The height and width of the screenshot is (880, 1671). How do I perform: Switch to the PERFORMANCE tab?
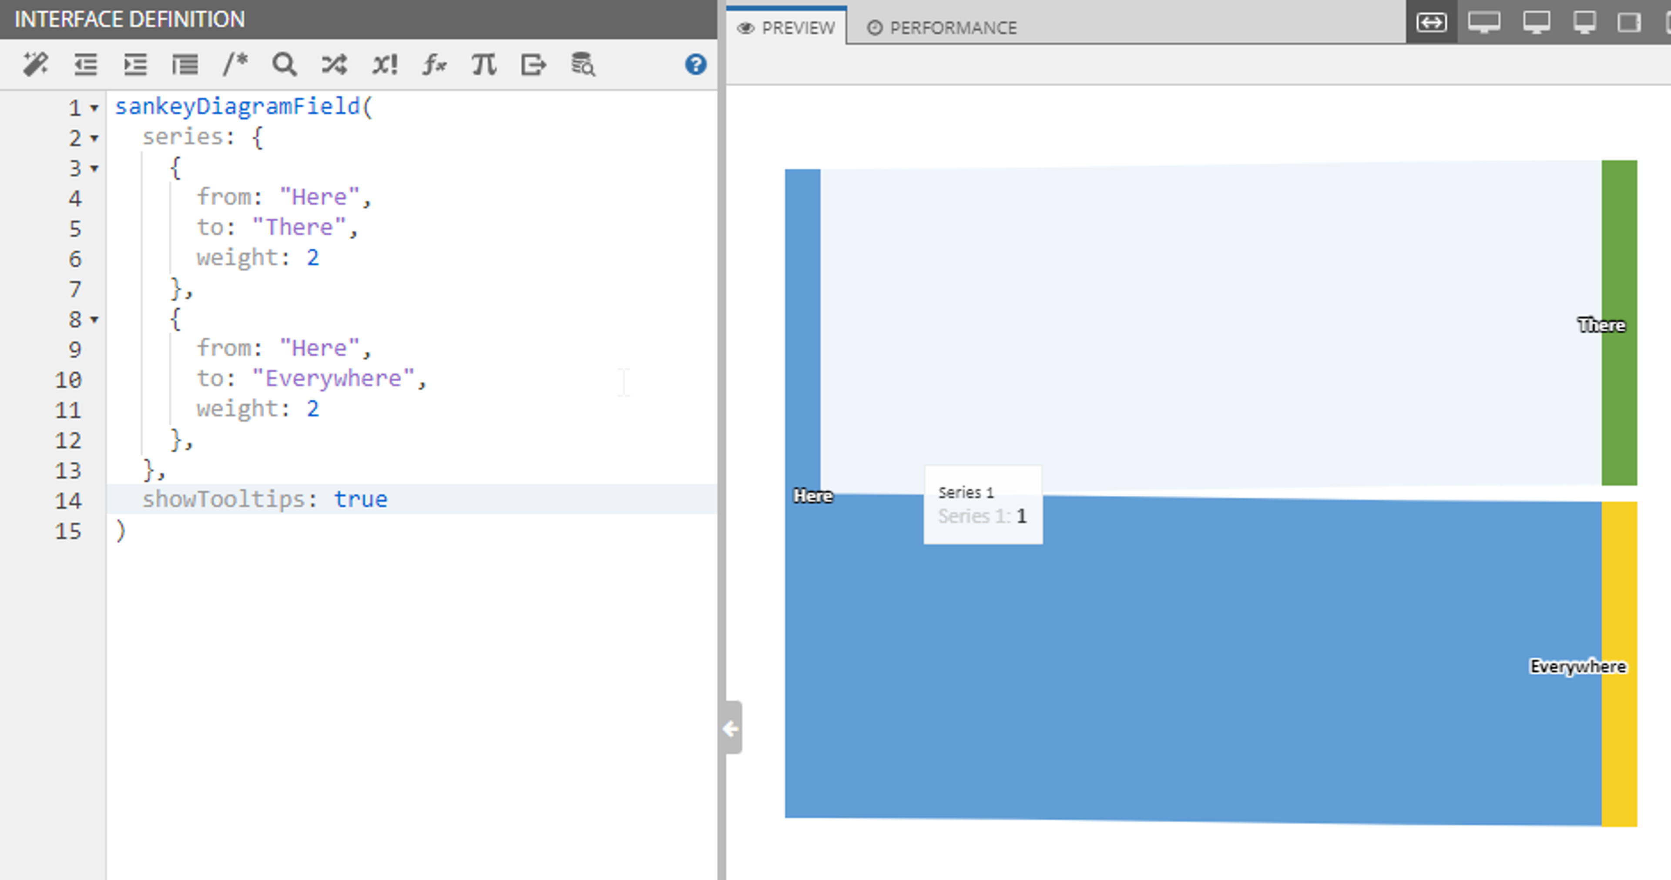pos(942,28)
